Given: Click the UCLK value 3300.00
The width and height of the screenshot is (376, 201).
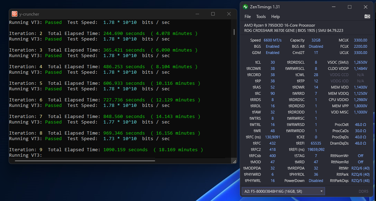Looking at the screenshot, I should tap(360, 53).
